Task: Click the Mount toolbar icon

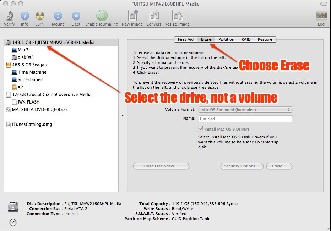Action: [x=58, y=16]
